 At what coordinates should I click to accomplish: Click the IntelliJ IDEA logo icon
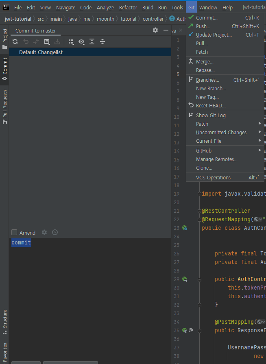click(6, 7)
